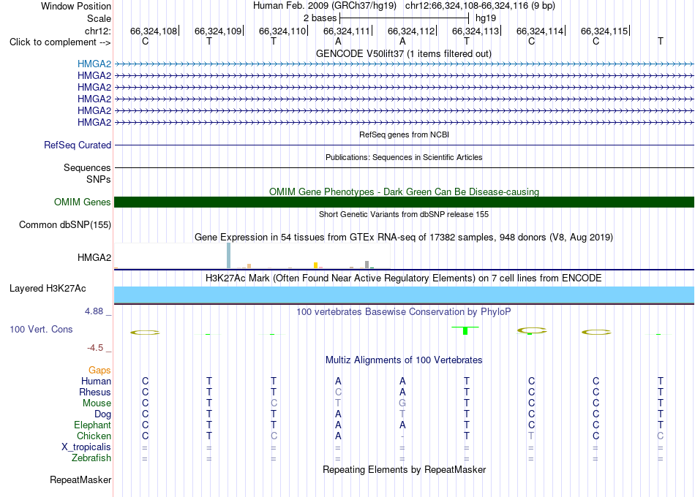Image resolution: width=695 pixels, height=497 pixels.
Task: Click the dark green OMIM Genes bar
Action: pos(404,202)
